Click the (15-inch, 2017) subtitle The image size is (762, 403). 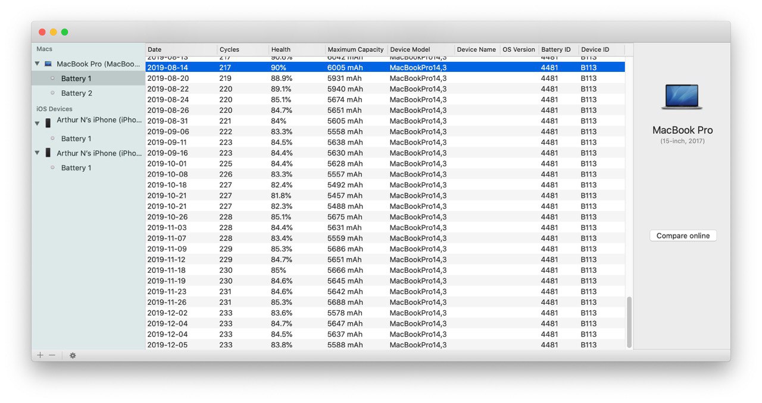click(682, 141)
